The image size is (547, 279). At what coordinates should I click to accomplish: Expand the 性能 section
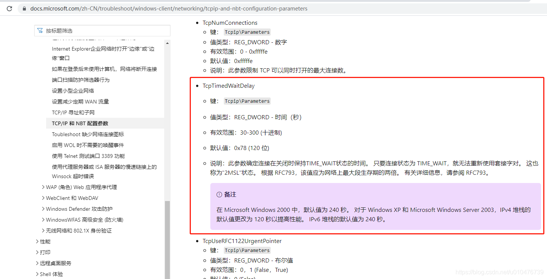[37, 241]
